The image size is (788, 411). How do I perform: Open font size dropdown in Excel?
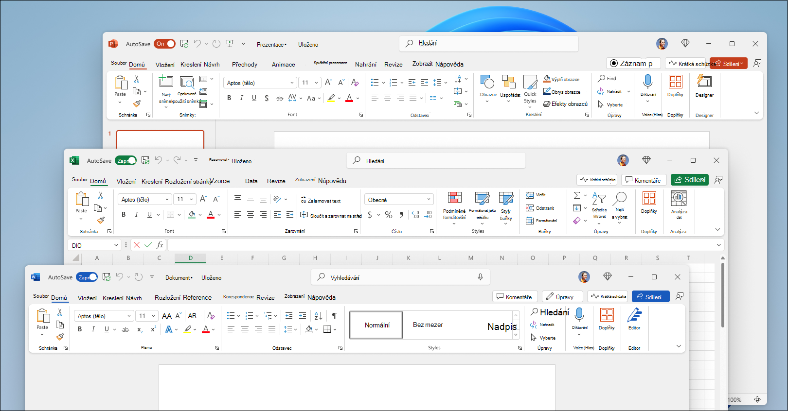tap(192, 199)
